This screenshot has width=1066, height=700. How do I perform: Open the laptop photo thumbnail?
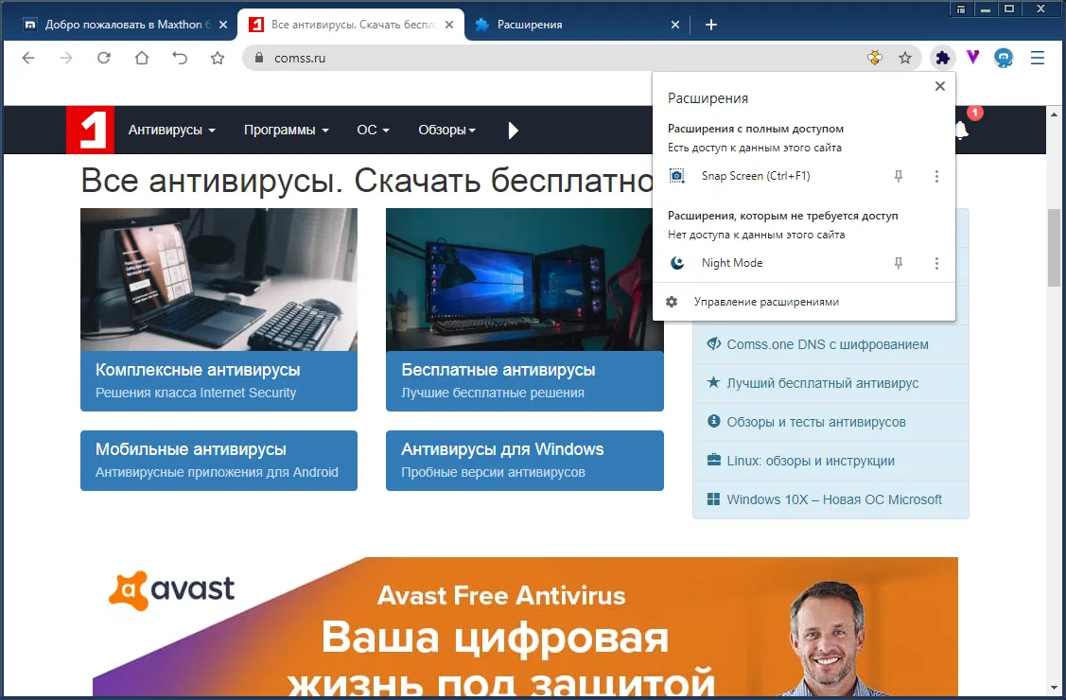[x=218, y=279]
